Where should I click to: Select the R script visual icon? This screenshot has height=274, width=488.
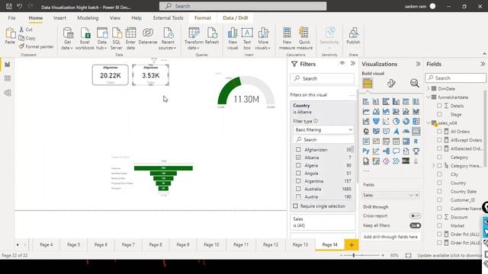pyautogui.click(x=416, y=142)
